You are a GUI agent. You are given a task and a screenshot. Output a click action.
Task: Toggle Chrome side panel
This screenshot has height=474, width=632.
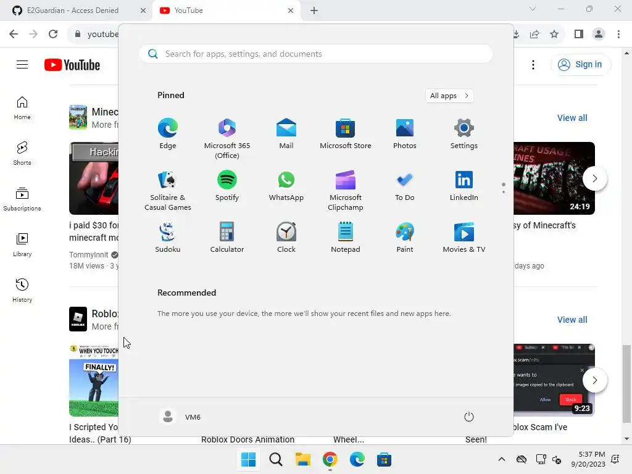point(579,35)
